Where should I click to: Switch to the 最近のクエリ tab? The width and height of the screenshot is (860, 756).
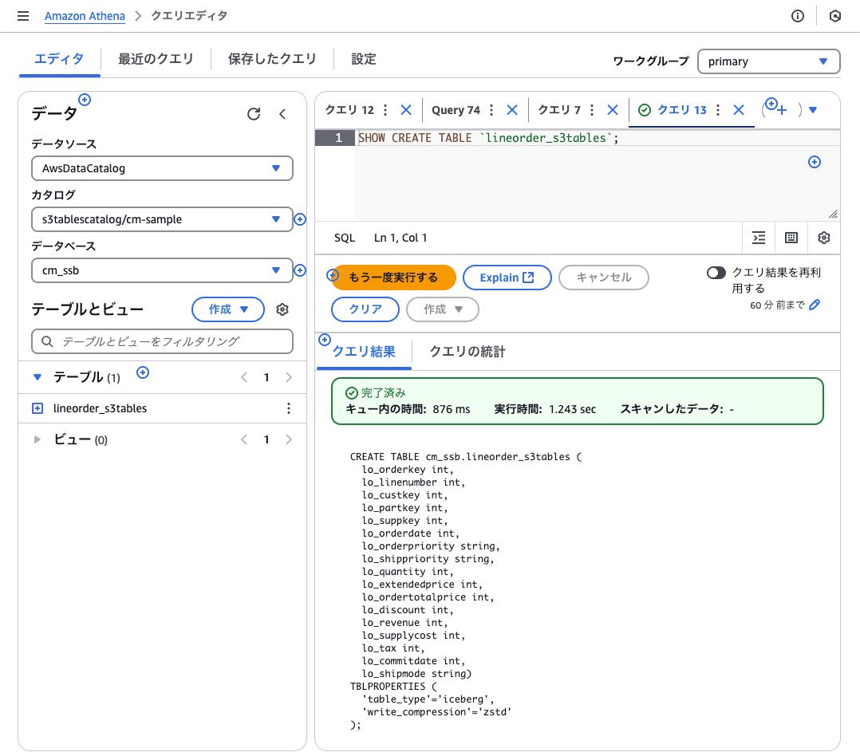coord(156,59)
